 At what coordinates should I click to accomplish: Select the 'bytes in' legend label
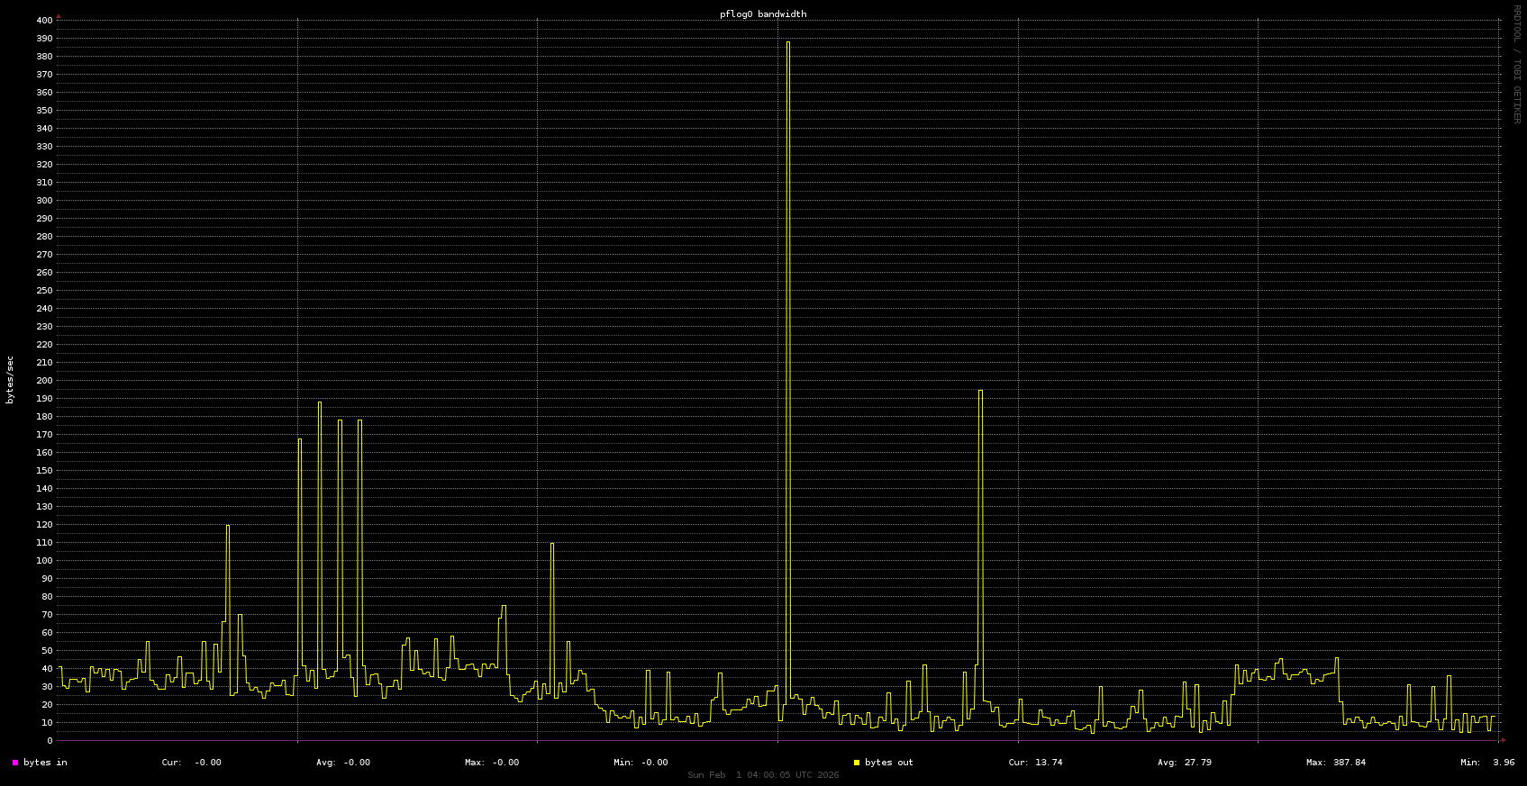pyautogui.click(x=45, y=763)
